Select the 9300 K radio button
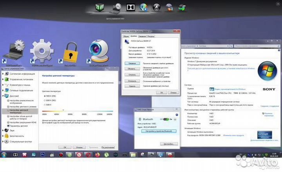282x172 pixels. (45, 105)
